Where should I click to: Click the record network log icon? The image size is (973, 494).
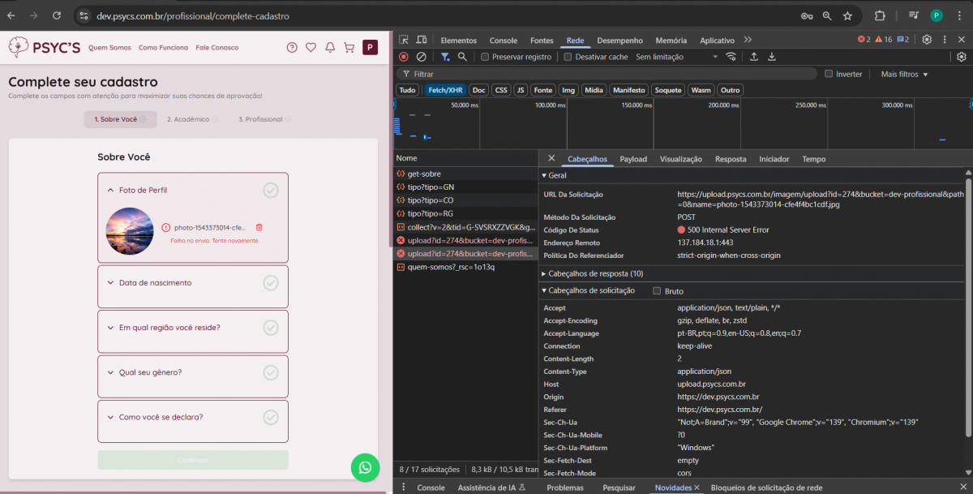pos(403,57)
